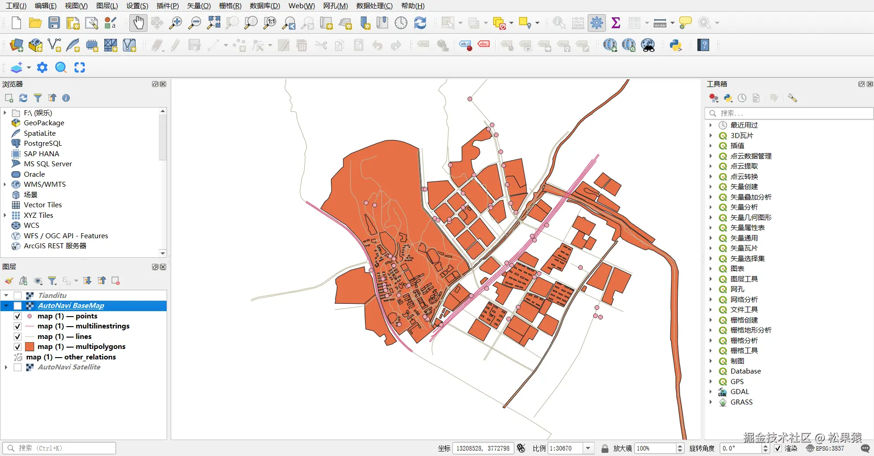This screenshot has width=874, height=456.
Task: Open the 矢量(O) menu
Action: coord(199,5)
